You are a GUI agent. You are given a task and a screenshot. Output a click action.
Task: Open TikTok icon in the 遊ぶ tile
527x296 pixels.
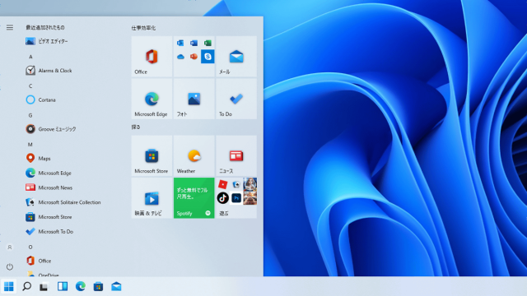coord(223,198)
